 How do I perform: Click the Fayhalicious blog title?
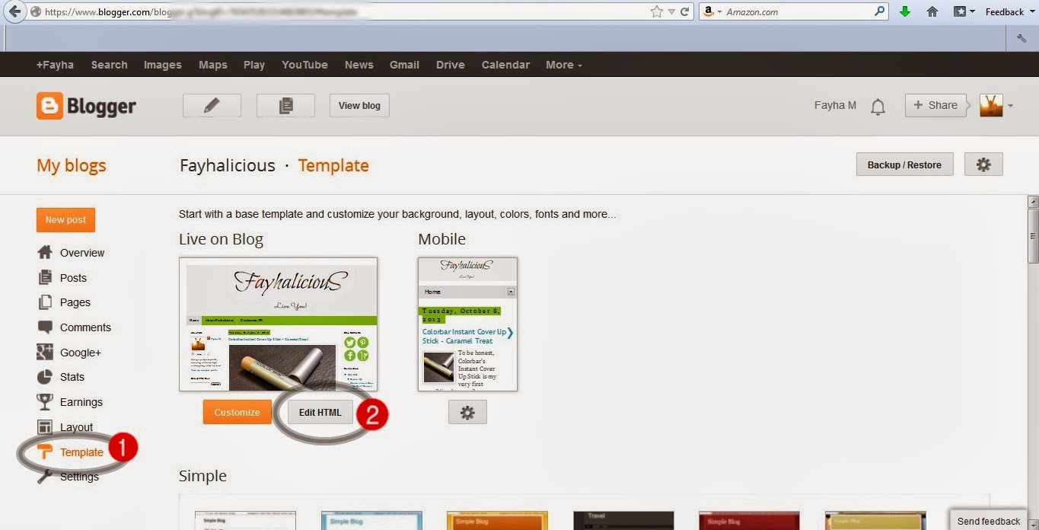tap(228, 165)
